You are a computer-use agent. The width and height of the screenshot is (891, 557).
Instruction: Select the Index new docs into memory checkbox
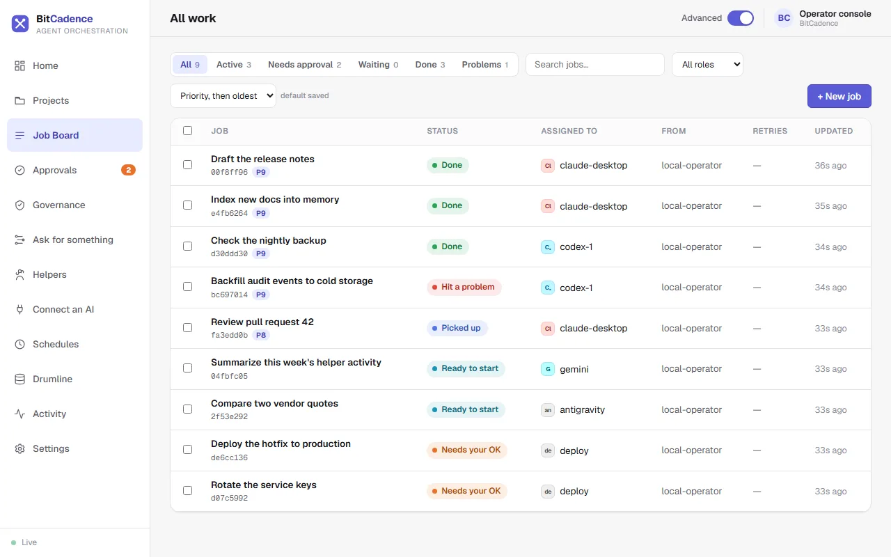187,205
